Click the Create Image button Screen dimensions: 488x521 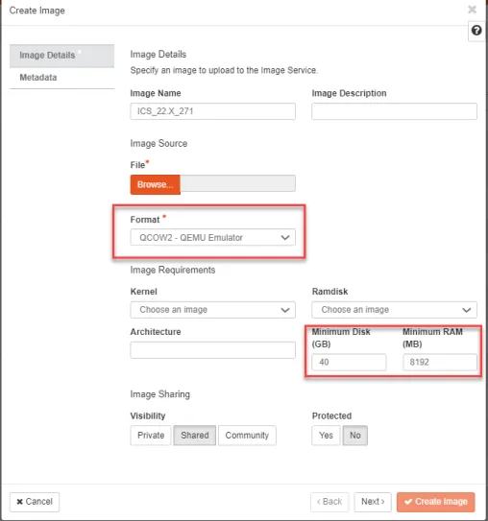click(436, 502)
